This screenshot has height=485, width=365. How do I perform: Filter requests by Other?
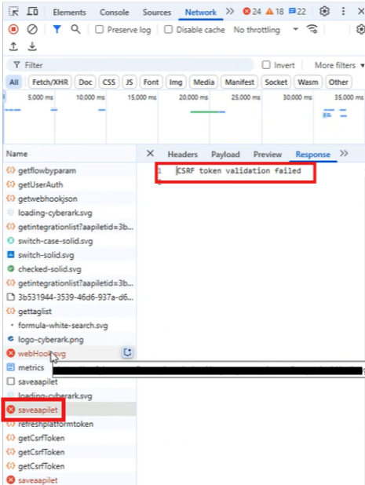338,82
